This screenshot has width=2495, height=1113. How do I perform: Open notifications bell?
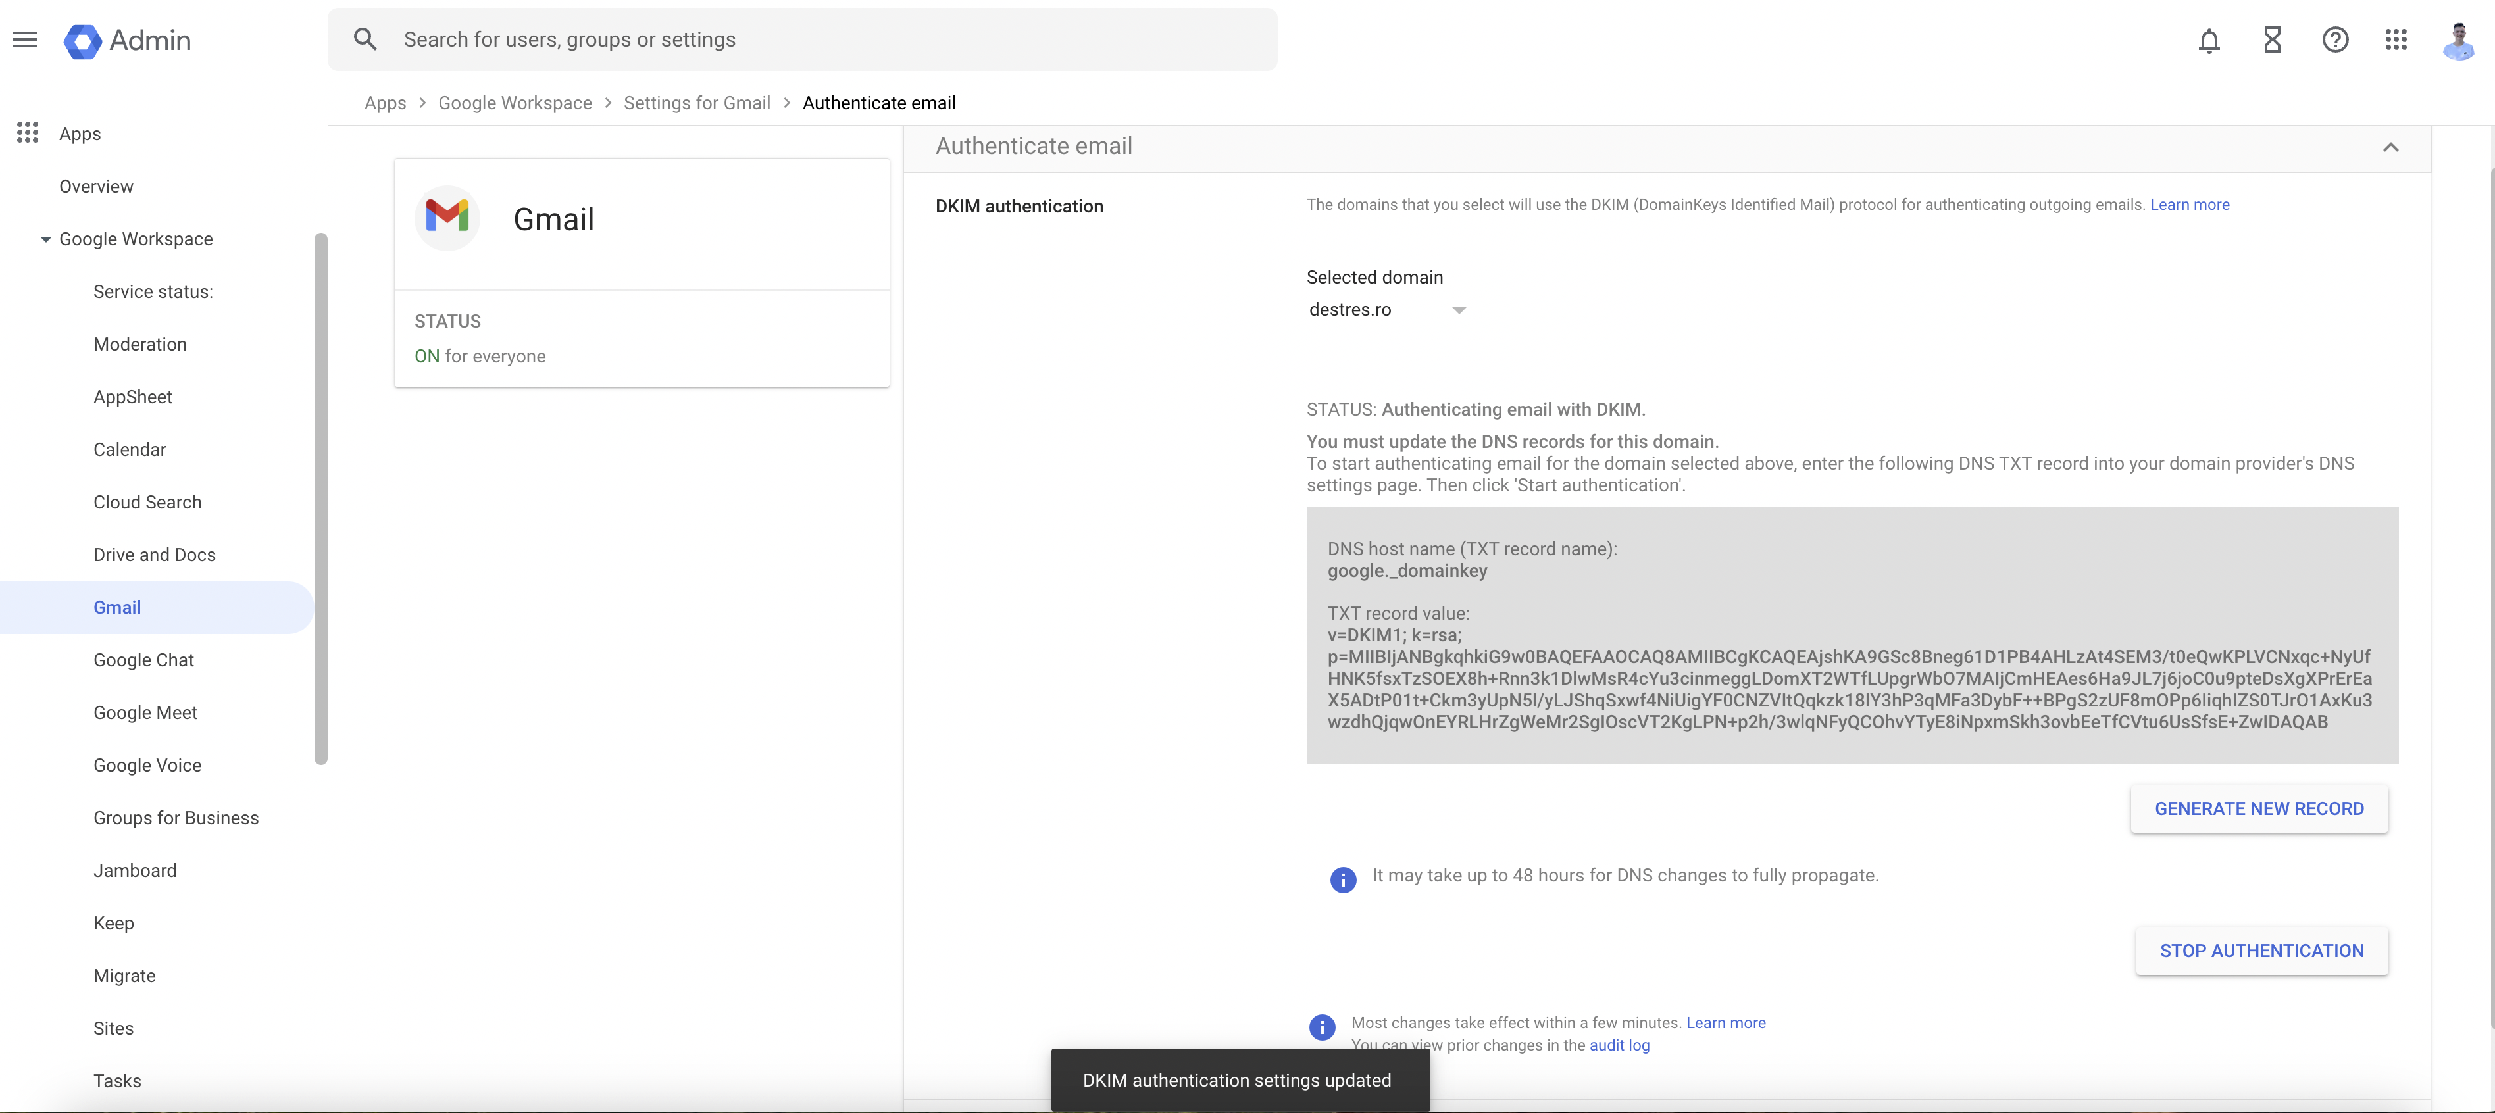coord(2209,39)
